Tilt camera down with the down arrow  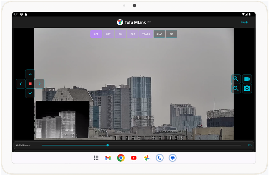tap(30, 93)
